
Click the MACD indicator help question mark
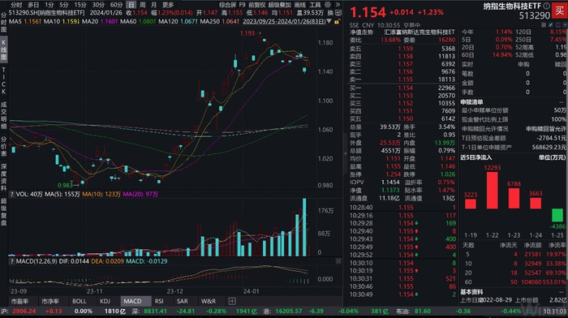(11, 261)
